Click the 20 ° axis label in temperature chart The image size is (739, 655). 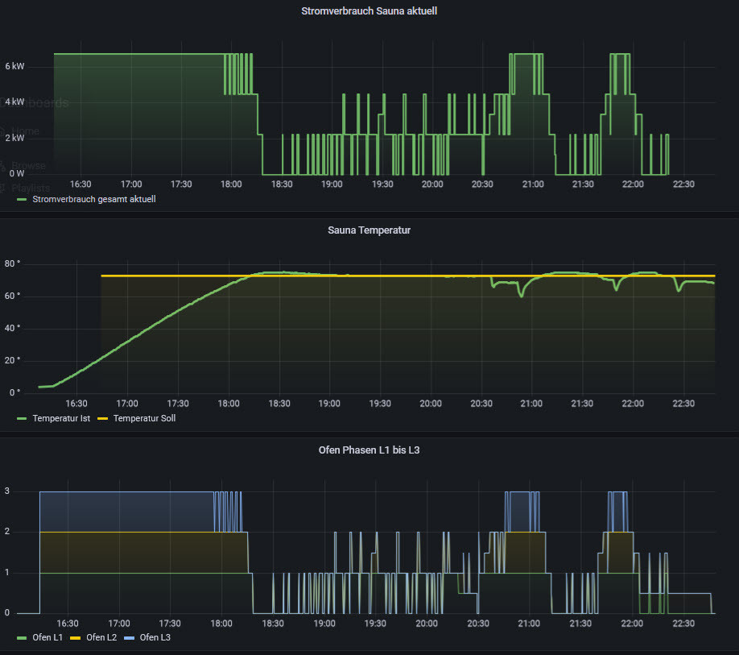click(12, 360)
